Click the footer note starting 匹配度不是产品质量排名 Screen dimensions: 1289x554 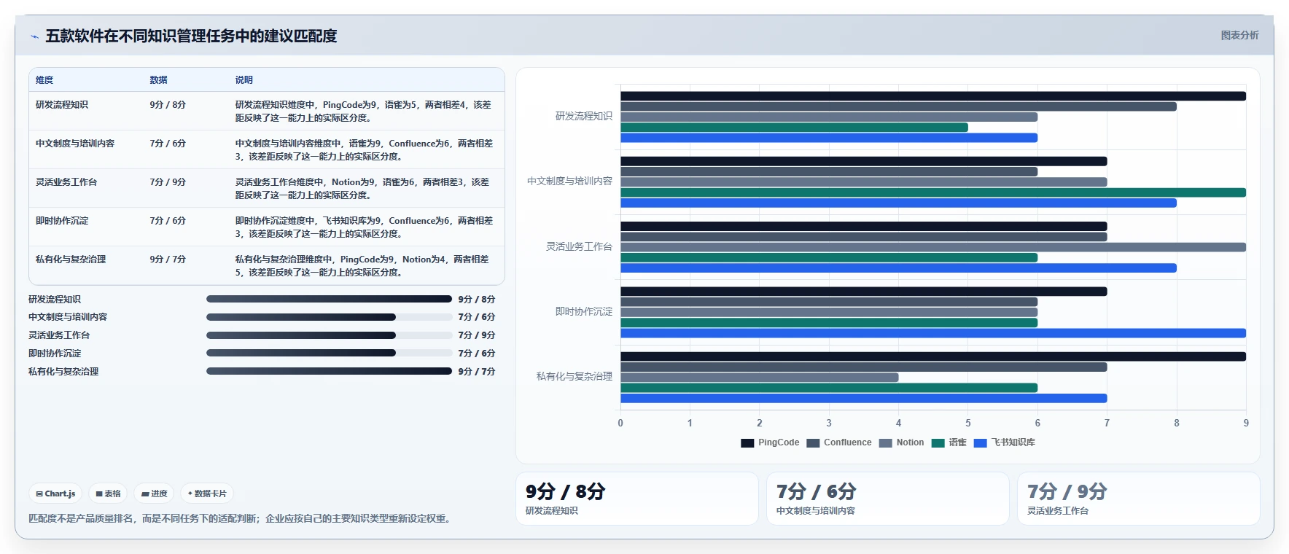241,518
